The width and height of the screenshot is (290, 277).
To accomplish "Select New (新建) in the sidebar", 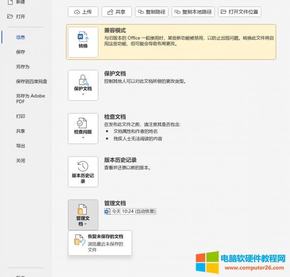I will [20, 2].
